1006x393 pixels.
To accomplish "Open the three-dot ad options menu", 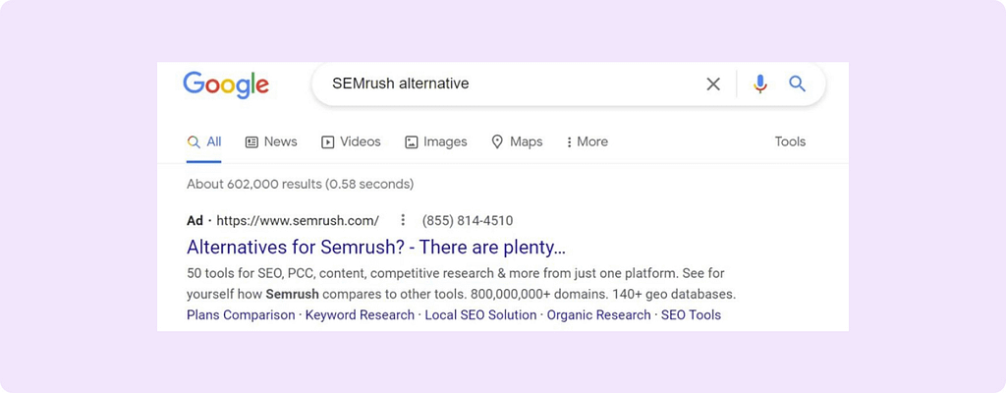I will click(403, 220).
